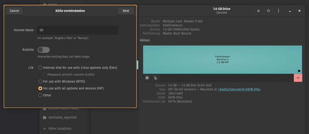Select FAT for all systems and devices
The image size is (309, 134).
(40, 88)
